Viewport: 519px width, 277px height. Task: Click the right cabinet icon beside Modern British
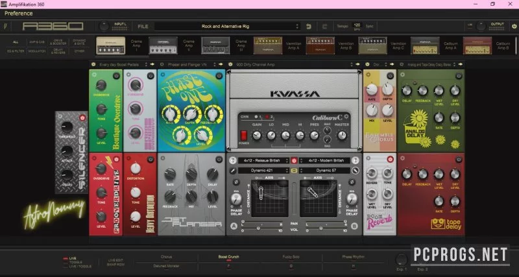pos(356,160)
